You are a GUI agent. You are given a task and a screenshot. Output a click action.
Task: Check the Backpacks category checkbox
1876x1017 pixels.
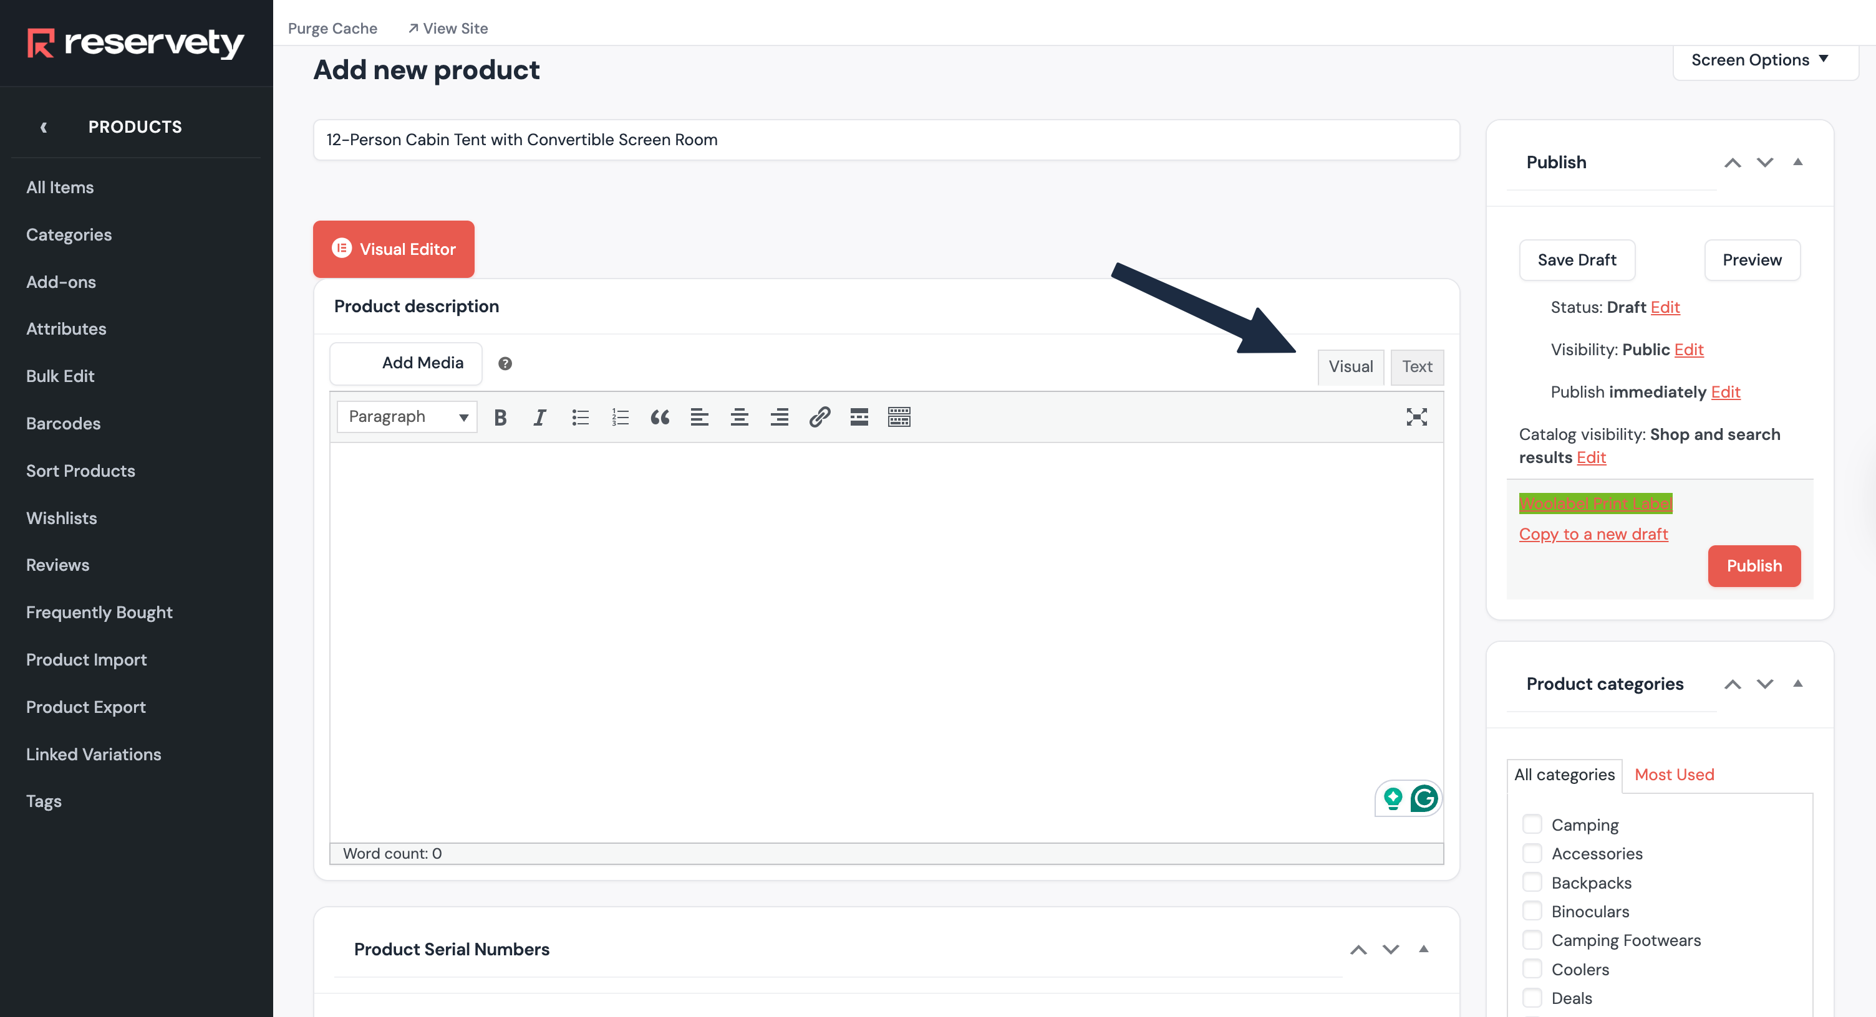coord(1532,882)
